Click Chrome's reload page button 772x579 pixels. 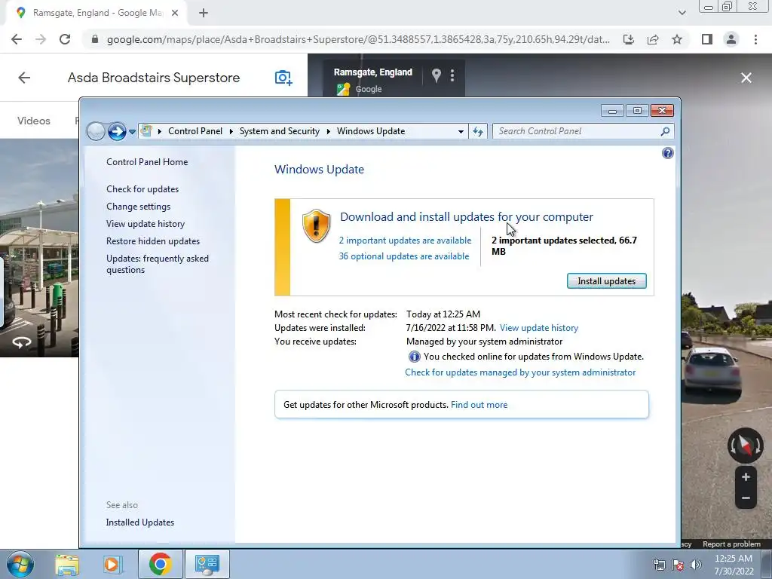65,39
